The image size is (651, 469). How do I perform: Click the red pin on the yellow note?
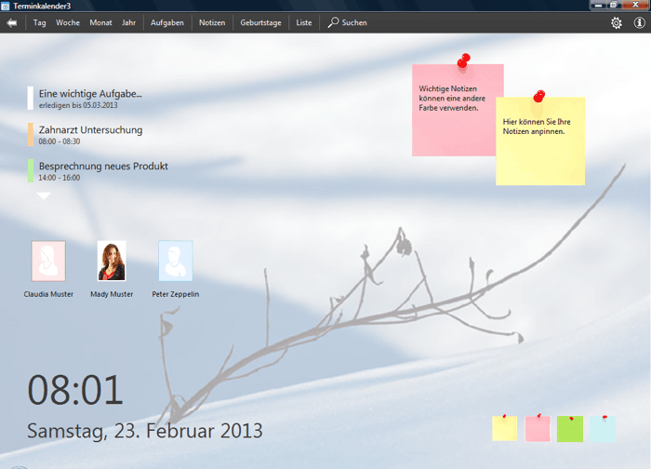538,95
